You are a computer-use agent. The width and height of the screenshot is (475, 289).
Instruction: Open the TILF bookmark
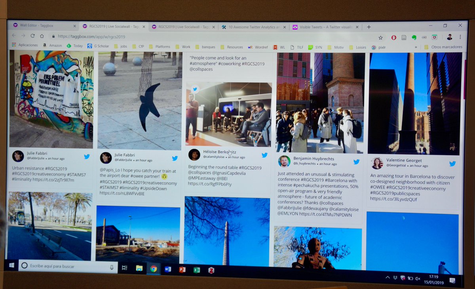pyautogui.click(x=297, y=47)
